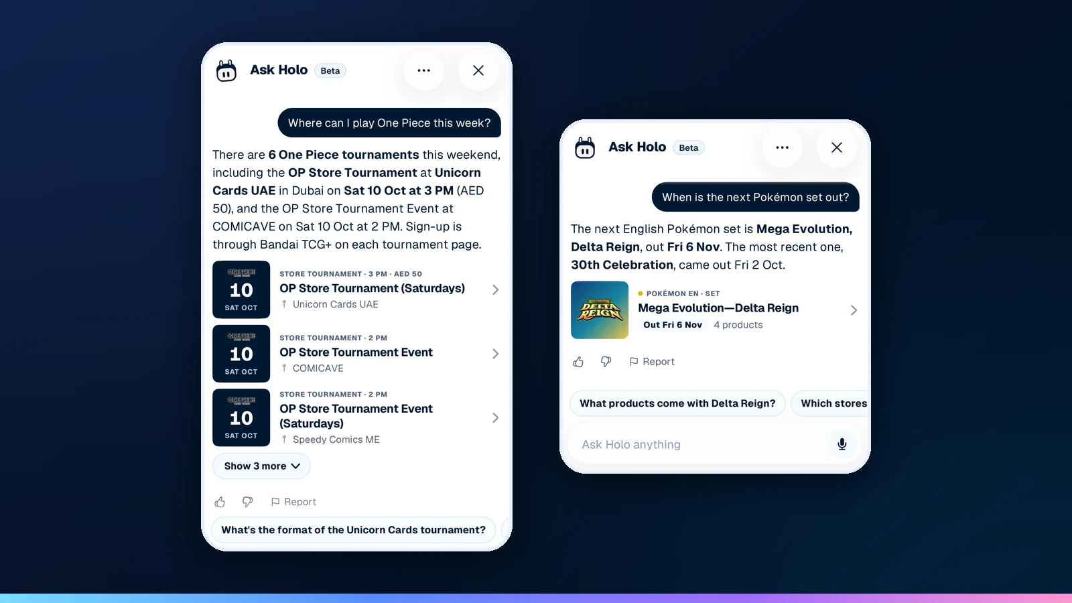Select the 'Which stores' suggestion chip

831,403
